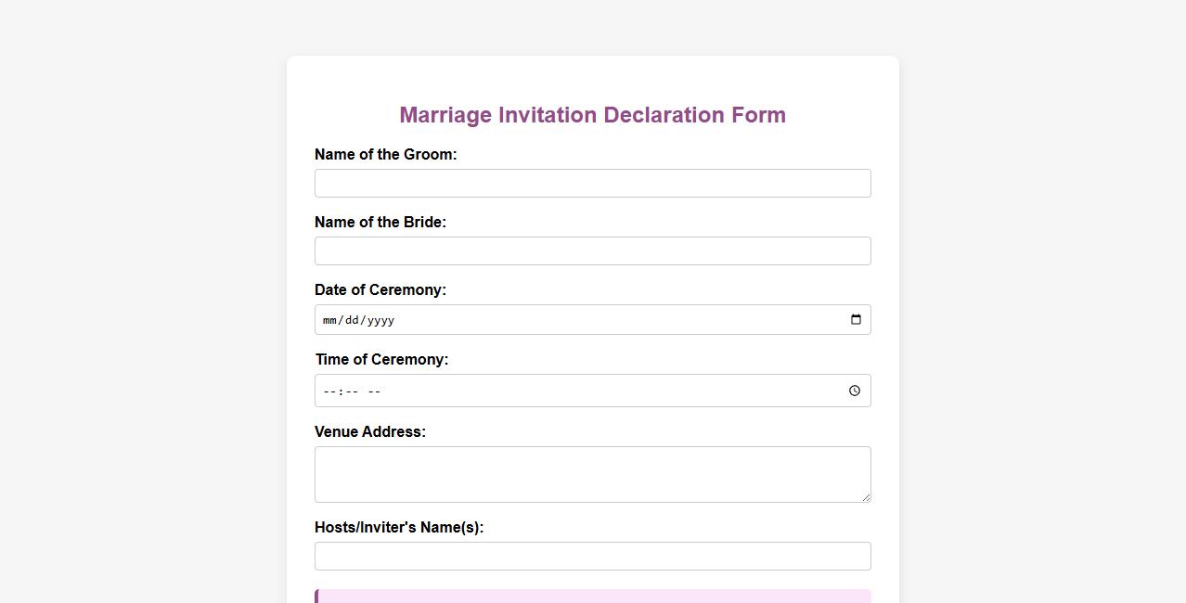Click the pink declaration box at the bottom
Viewport: 1186px width, 603px height.
pos(592,597)
